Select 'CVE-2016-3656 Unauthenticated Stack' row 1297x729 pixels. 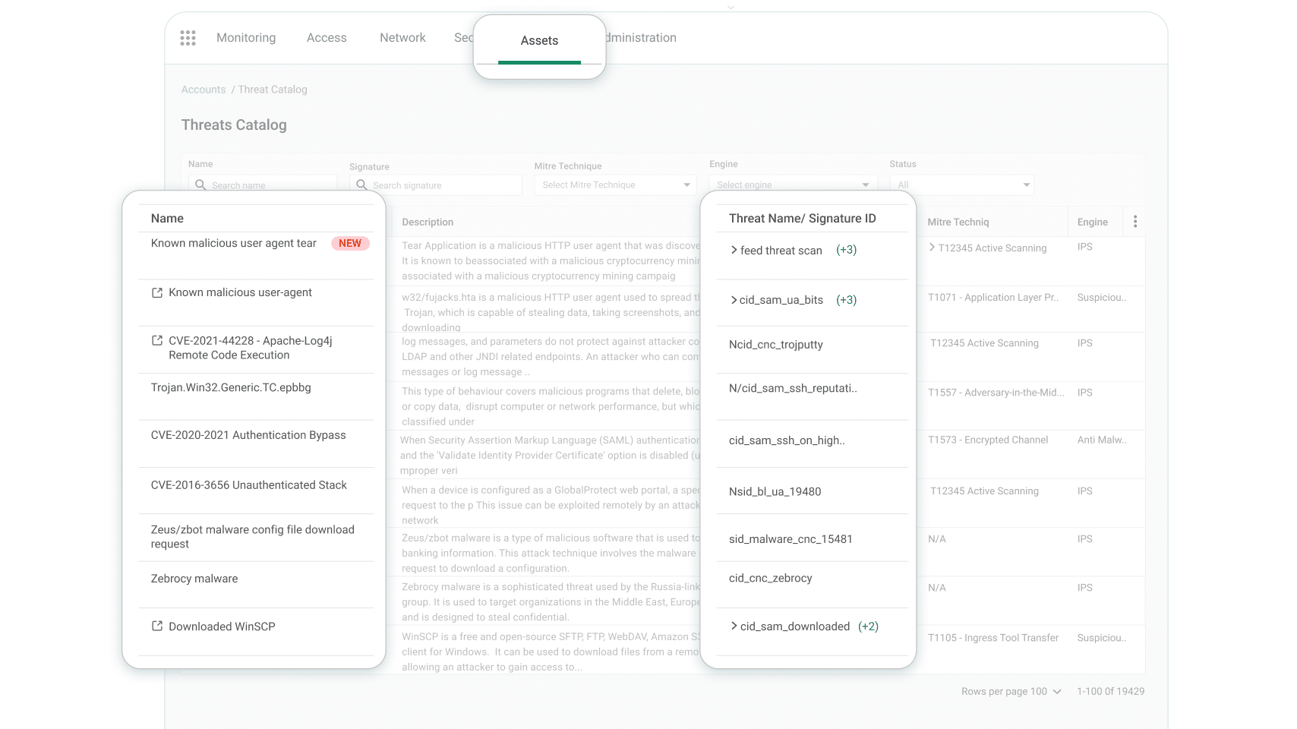(249, 485)
